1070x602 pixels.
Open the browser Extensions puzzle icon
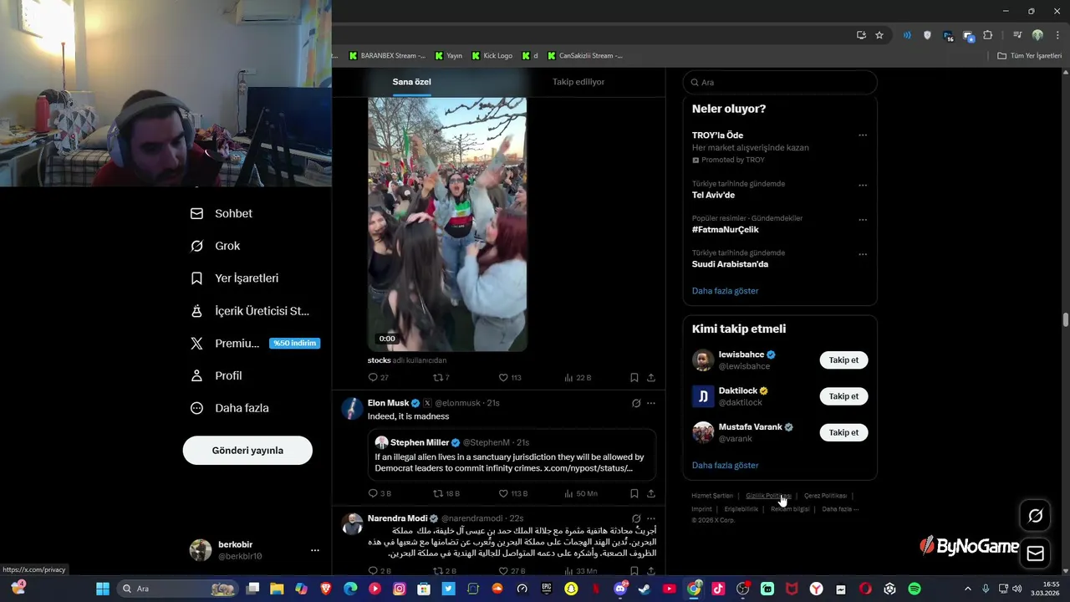pos(988,35)
